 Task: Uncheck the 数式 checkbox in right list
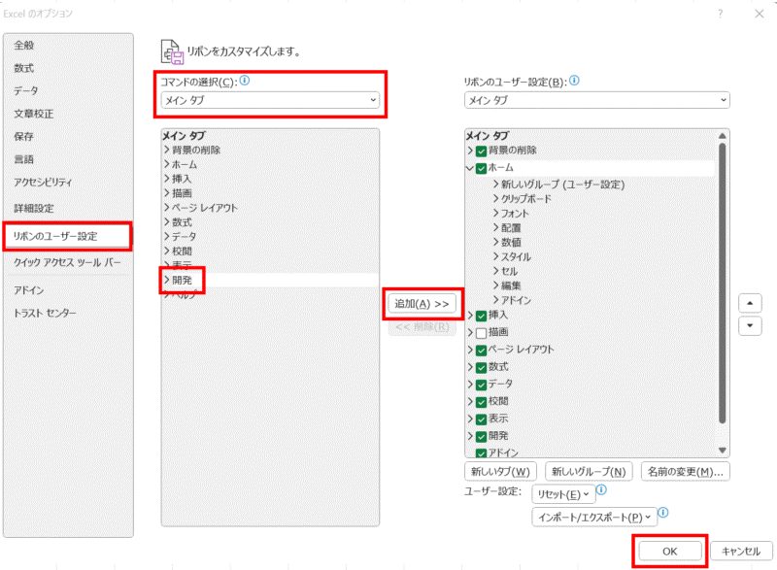(481, 367)
